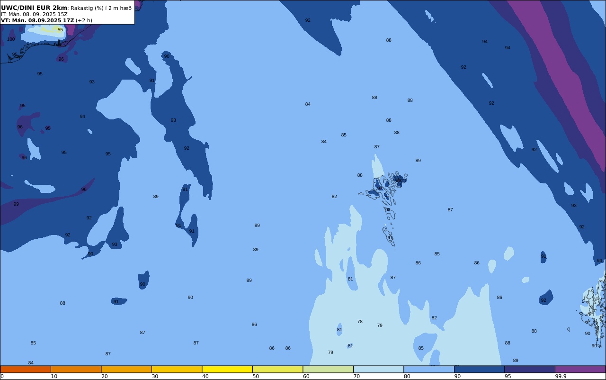The width and height of the screenshot is (606, 380).
Task: Click the "99" humidity value on the map
Action: [16, 204]
